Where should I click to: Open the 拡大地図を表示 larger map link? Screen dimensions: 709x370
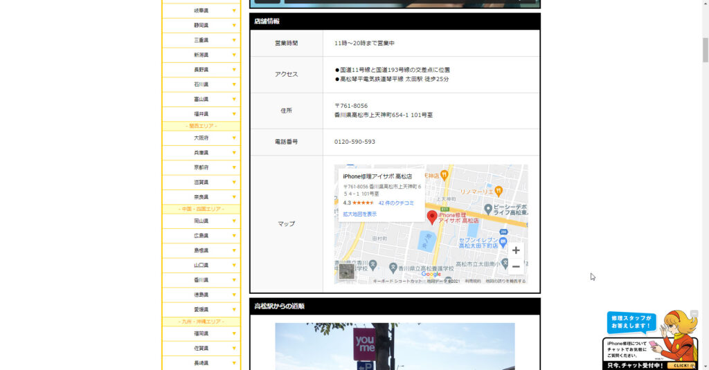tap(359, 214)
